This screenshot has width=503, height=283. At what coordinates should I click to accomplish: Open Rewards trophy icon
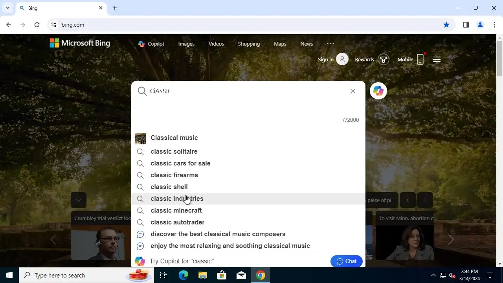click(383, 59)
